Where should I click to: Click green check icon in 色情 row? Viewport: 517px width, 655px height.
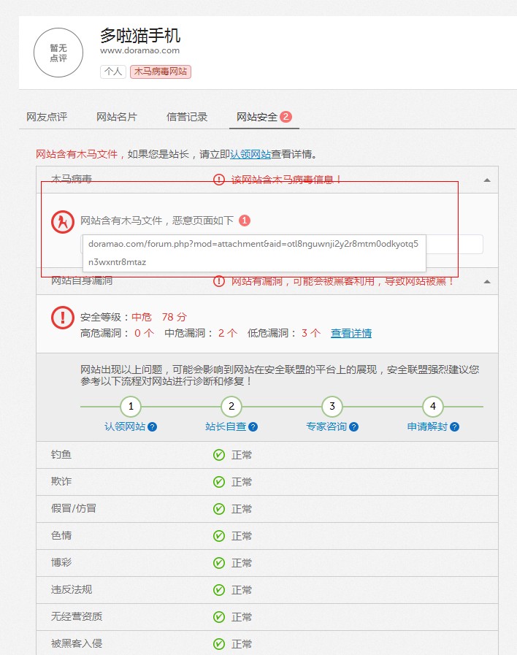pyautogui.click(x=219, y=536)
